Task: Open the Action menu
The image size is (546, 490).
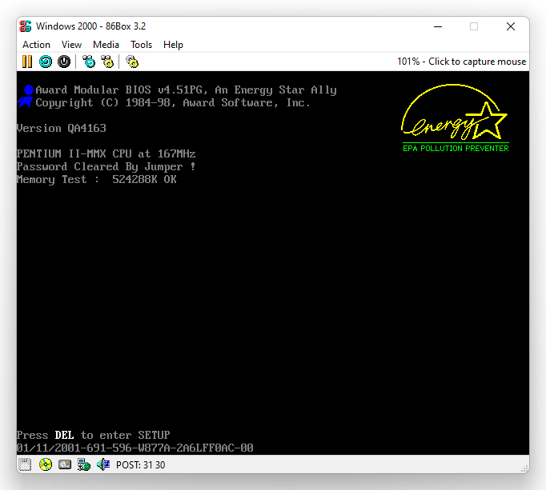Action: (36, 45)
